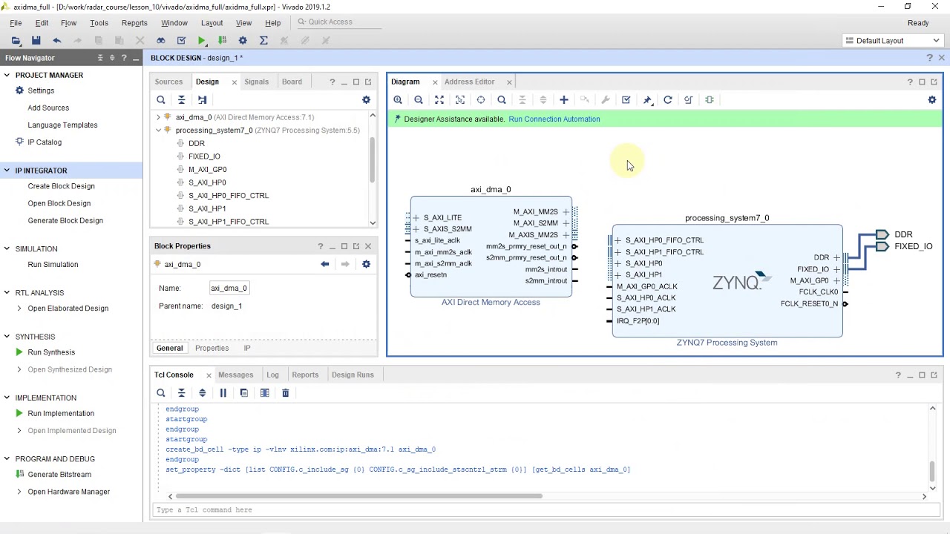Screen dimensions: 950x534
Task: Open the Reports menu
Action: coord(134,23)
